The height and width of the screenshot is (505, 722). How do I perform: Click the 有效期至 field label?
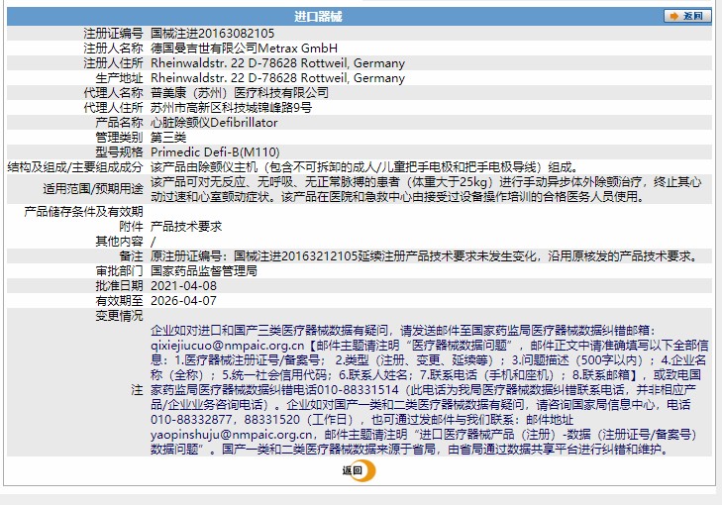[119, 301]
